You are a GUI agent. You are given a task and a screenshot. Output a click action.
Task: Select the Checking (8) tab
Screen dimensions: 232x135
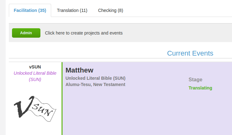[x=110, y=10]
